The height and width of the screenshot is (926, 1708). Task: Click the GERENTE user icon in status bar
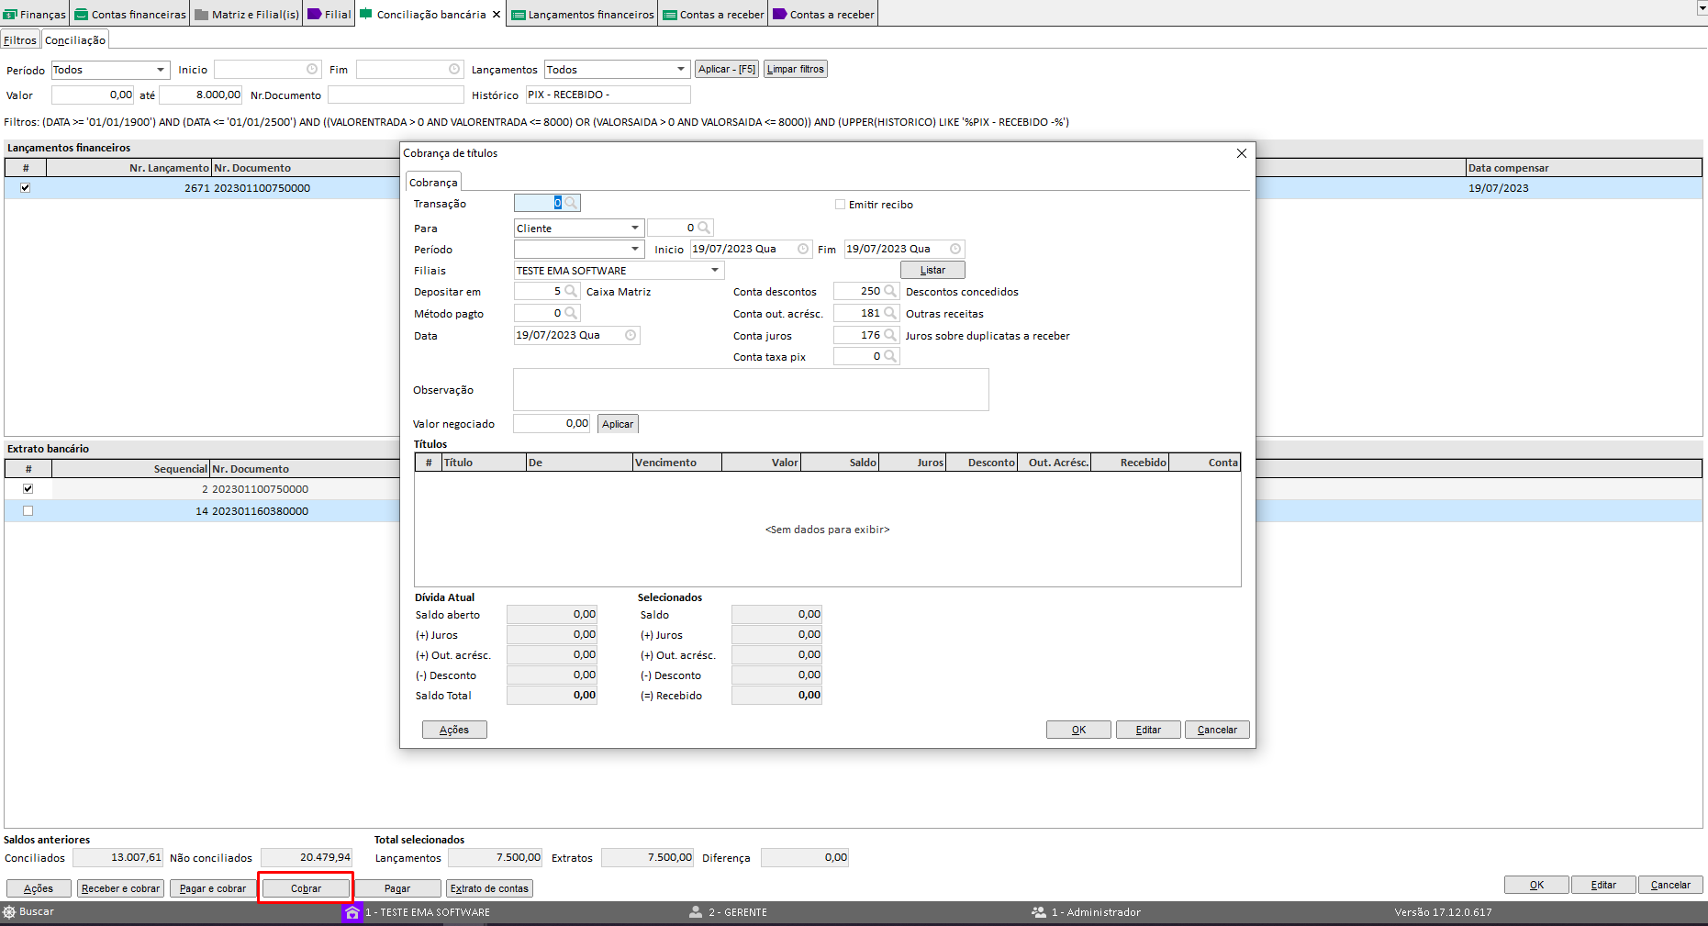(696, 912)
